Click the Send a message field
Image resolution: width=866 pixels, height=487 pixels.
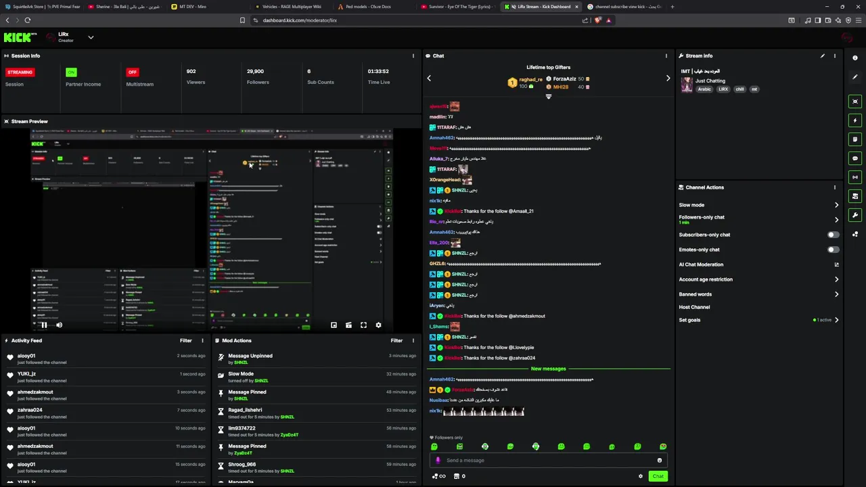[549, 461]
